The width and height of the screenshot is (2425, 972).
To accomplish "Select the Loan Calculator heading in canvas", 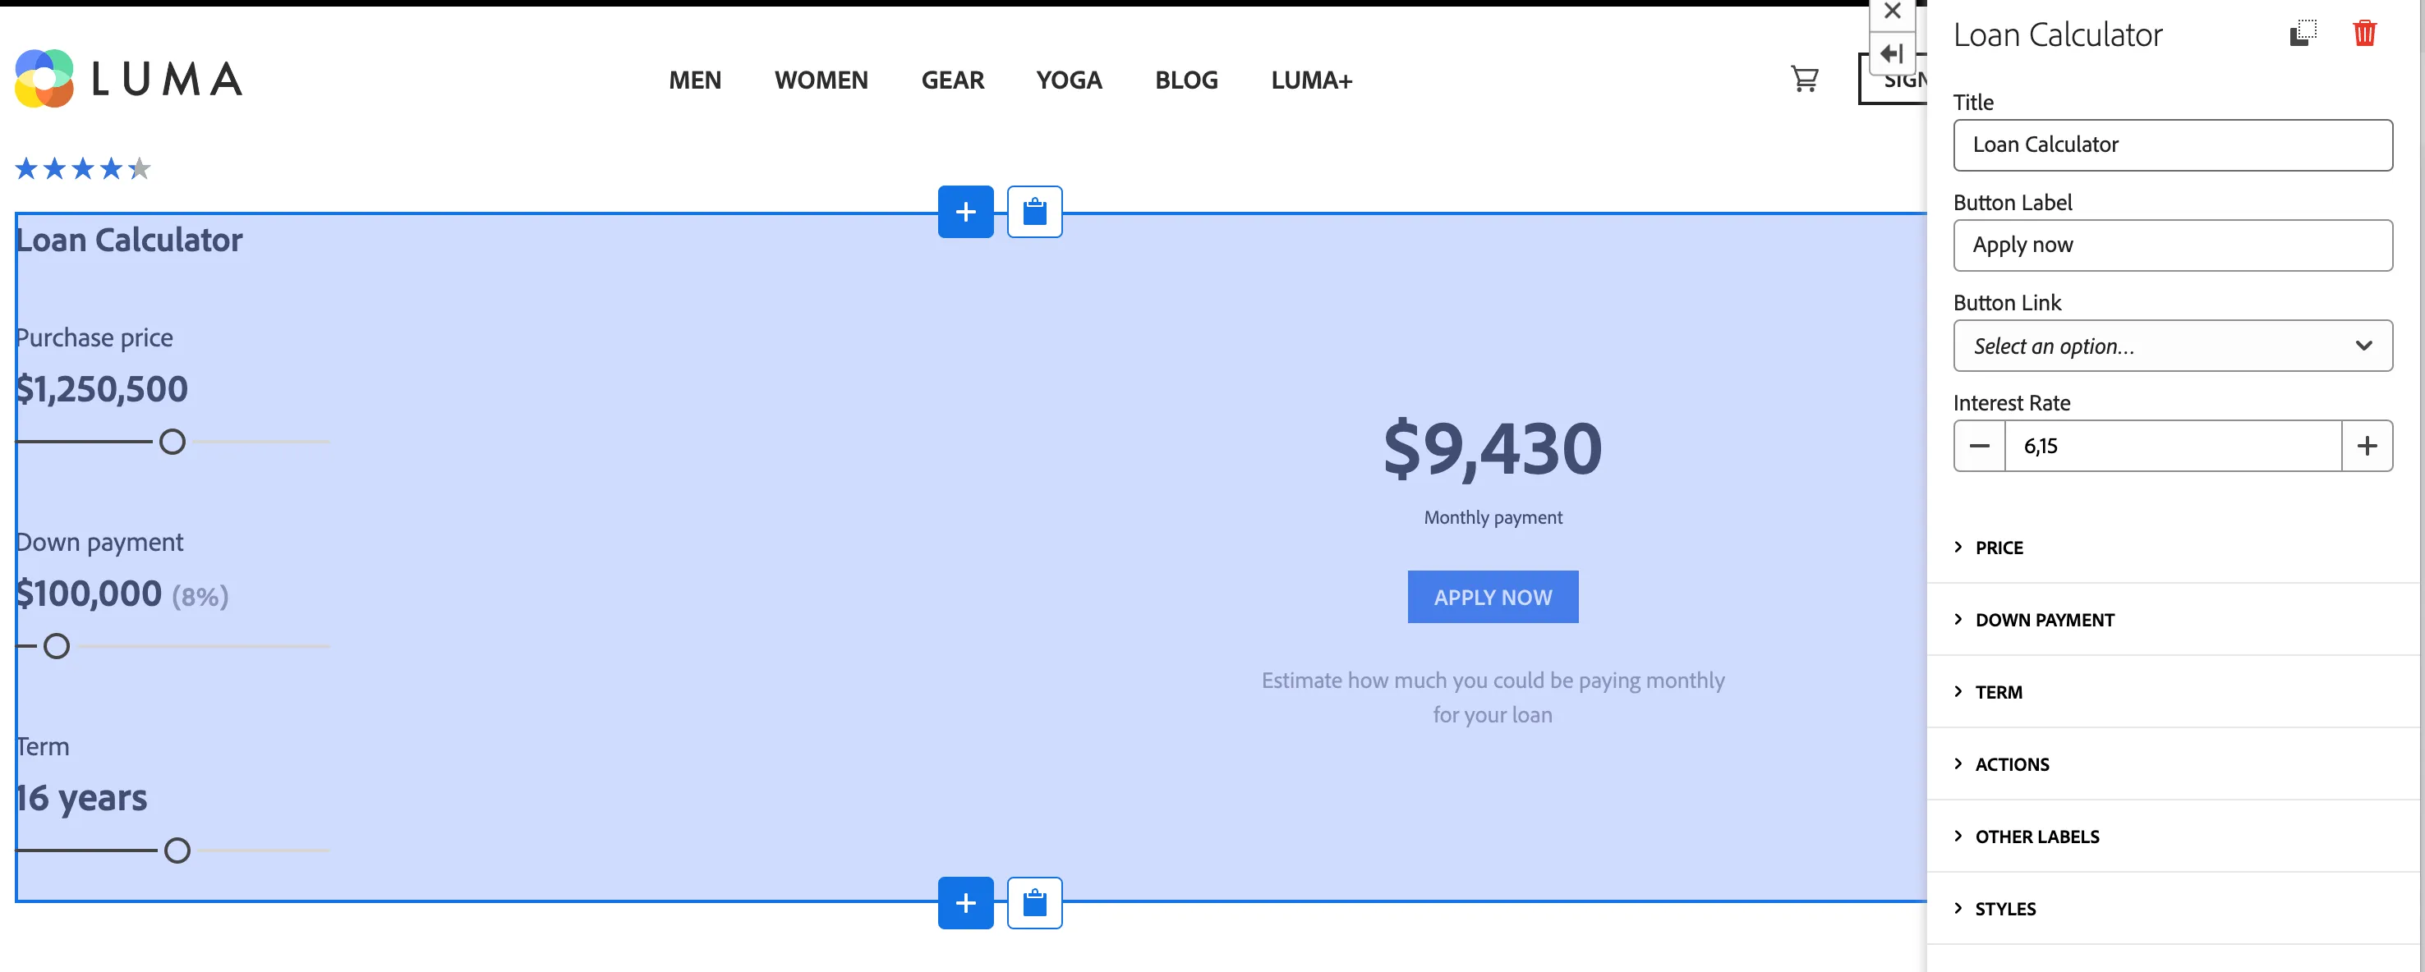I will point(129,240).
